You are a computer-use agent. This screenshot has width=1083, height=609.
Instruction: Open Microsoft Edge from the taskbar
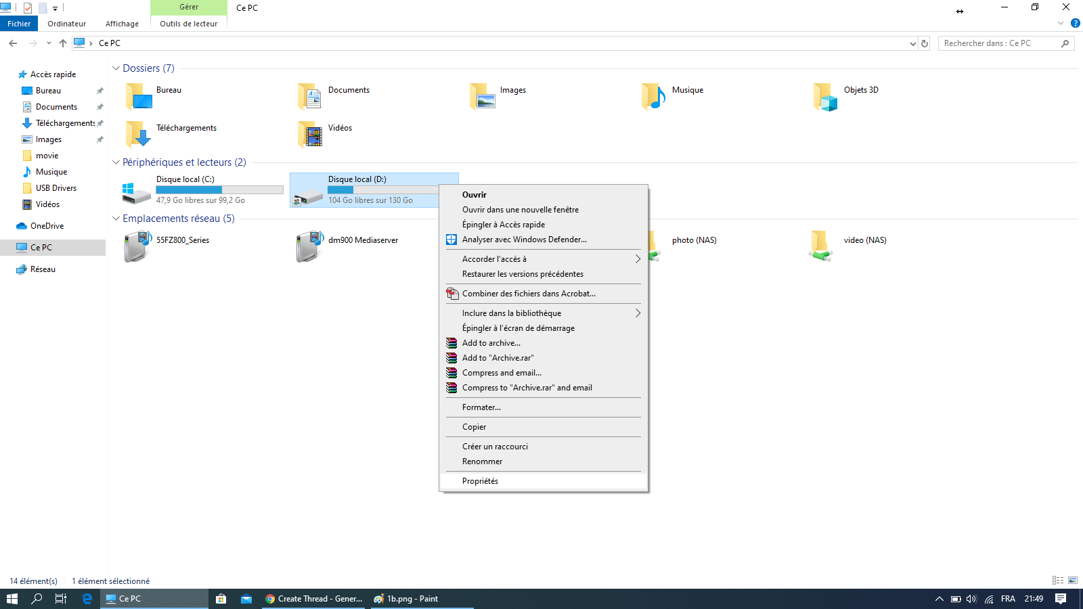87,599
